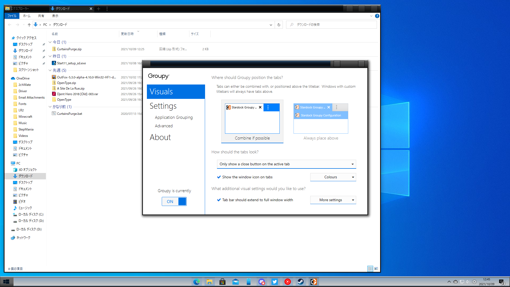Open the ファイル ribbon tab
510x287 pixels.
coord(12,16)
